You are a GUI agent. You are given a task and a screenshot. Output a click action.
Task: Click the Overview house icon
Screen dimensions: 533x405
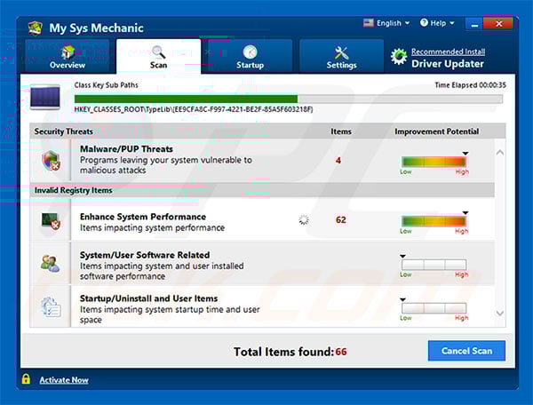pyautogui.click(x=68, y=52)
